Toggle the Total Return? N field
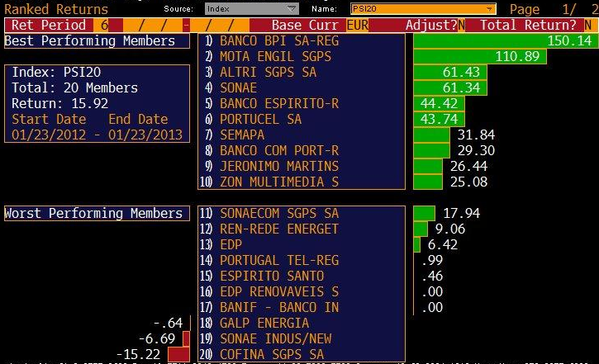This screenshot has height=364, width=599. 588,26
